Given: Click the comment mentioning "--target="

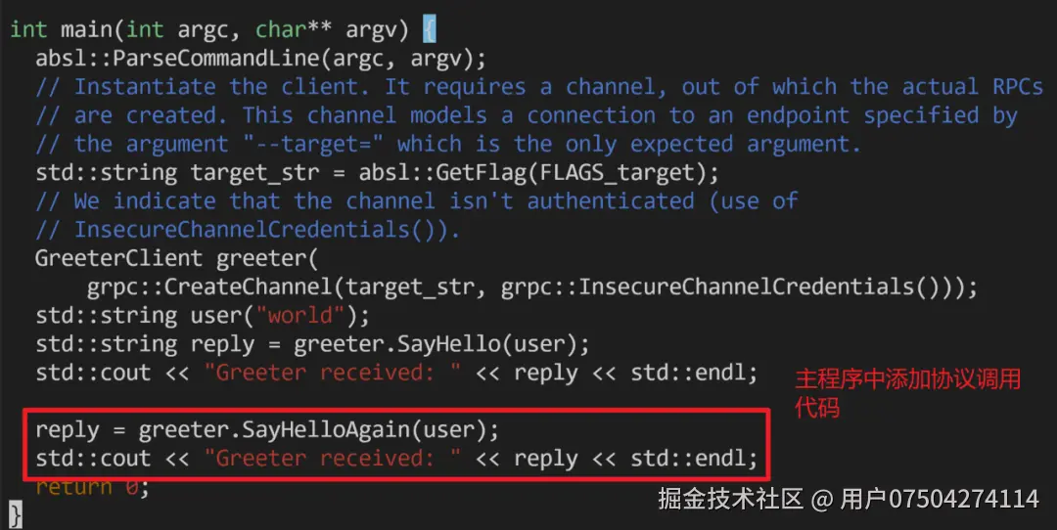Looking at the screenshot, I should click(448, 144).
